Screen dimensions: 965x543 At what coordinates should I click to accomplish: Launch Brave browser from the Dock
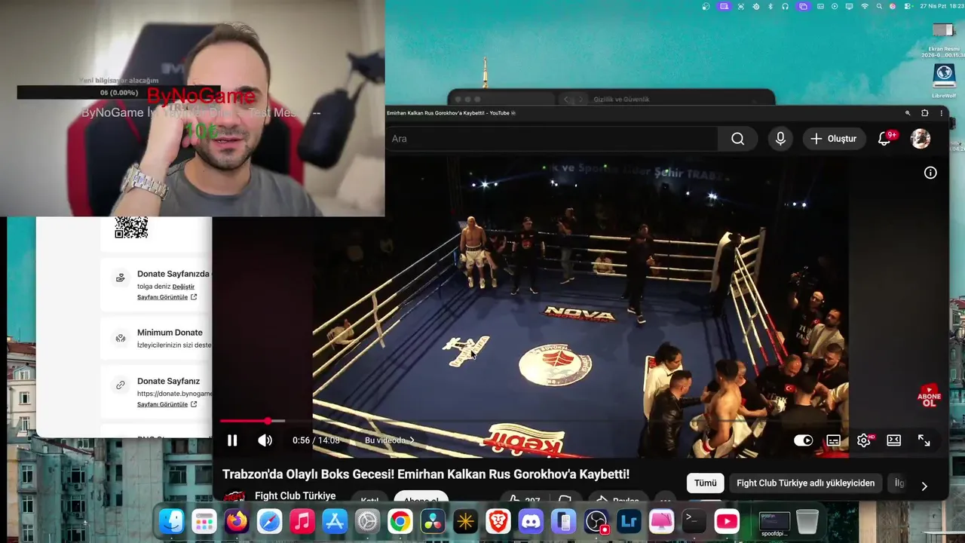[498, 521]
